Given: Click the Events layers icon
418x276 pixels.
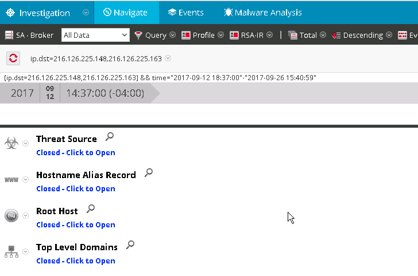Looking at the screenshot, I should pos(172,12).
